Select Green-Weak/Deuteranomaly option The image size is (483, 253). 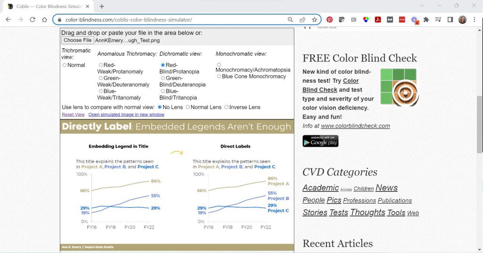pos(101,78)
